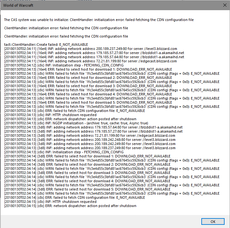The image size is (230, 228).
Task: Click the OK button
Action: point(213,222)
